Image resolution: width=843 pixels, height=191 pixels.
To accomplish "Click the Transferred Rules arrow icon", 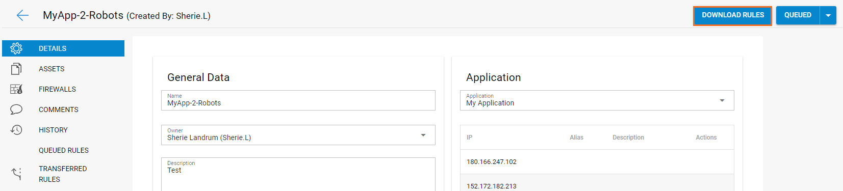I will [16, 174].
